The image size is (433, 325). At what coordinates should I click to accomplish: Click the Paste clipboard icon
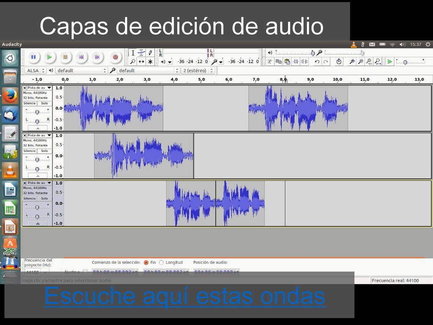(287, 61)
